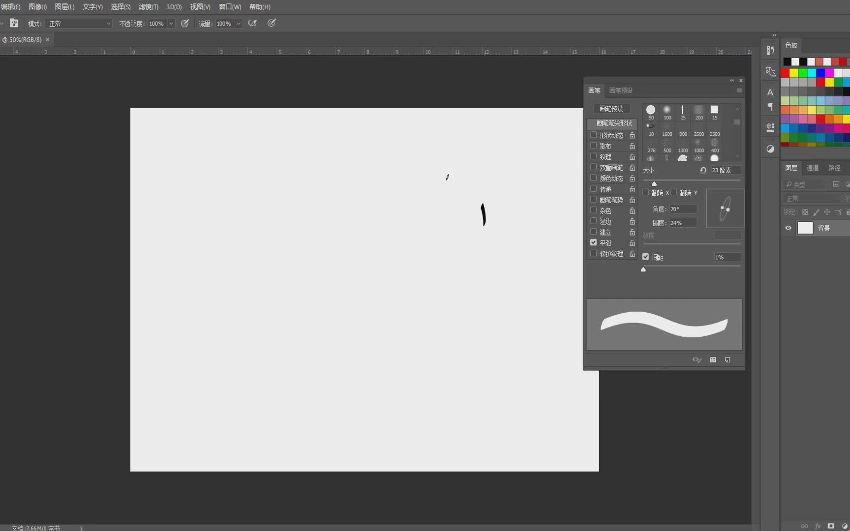
Task: Open the second icon in right dock
Action: click(770, 71)
